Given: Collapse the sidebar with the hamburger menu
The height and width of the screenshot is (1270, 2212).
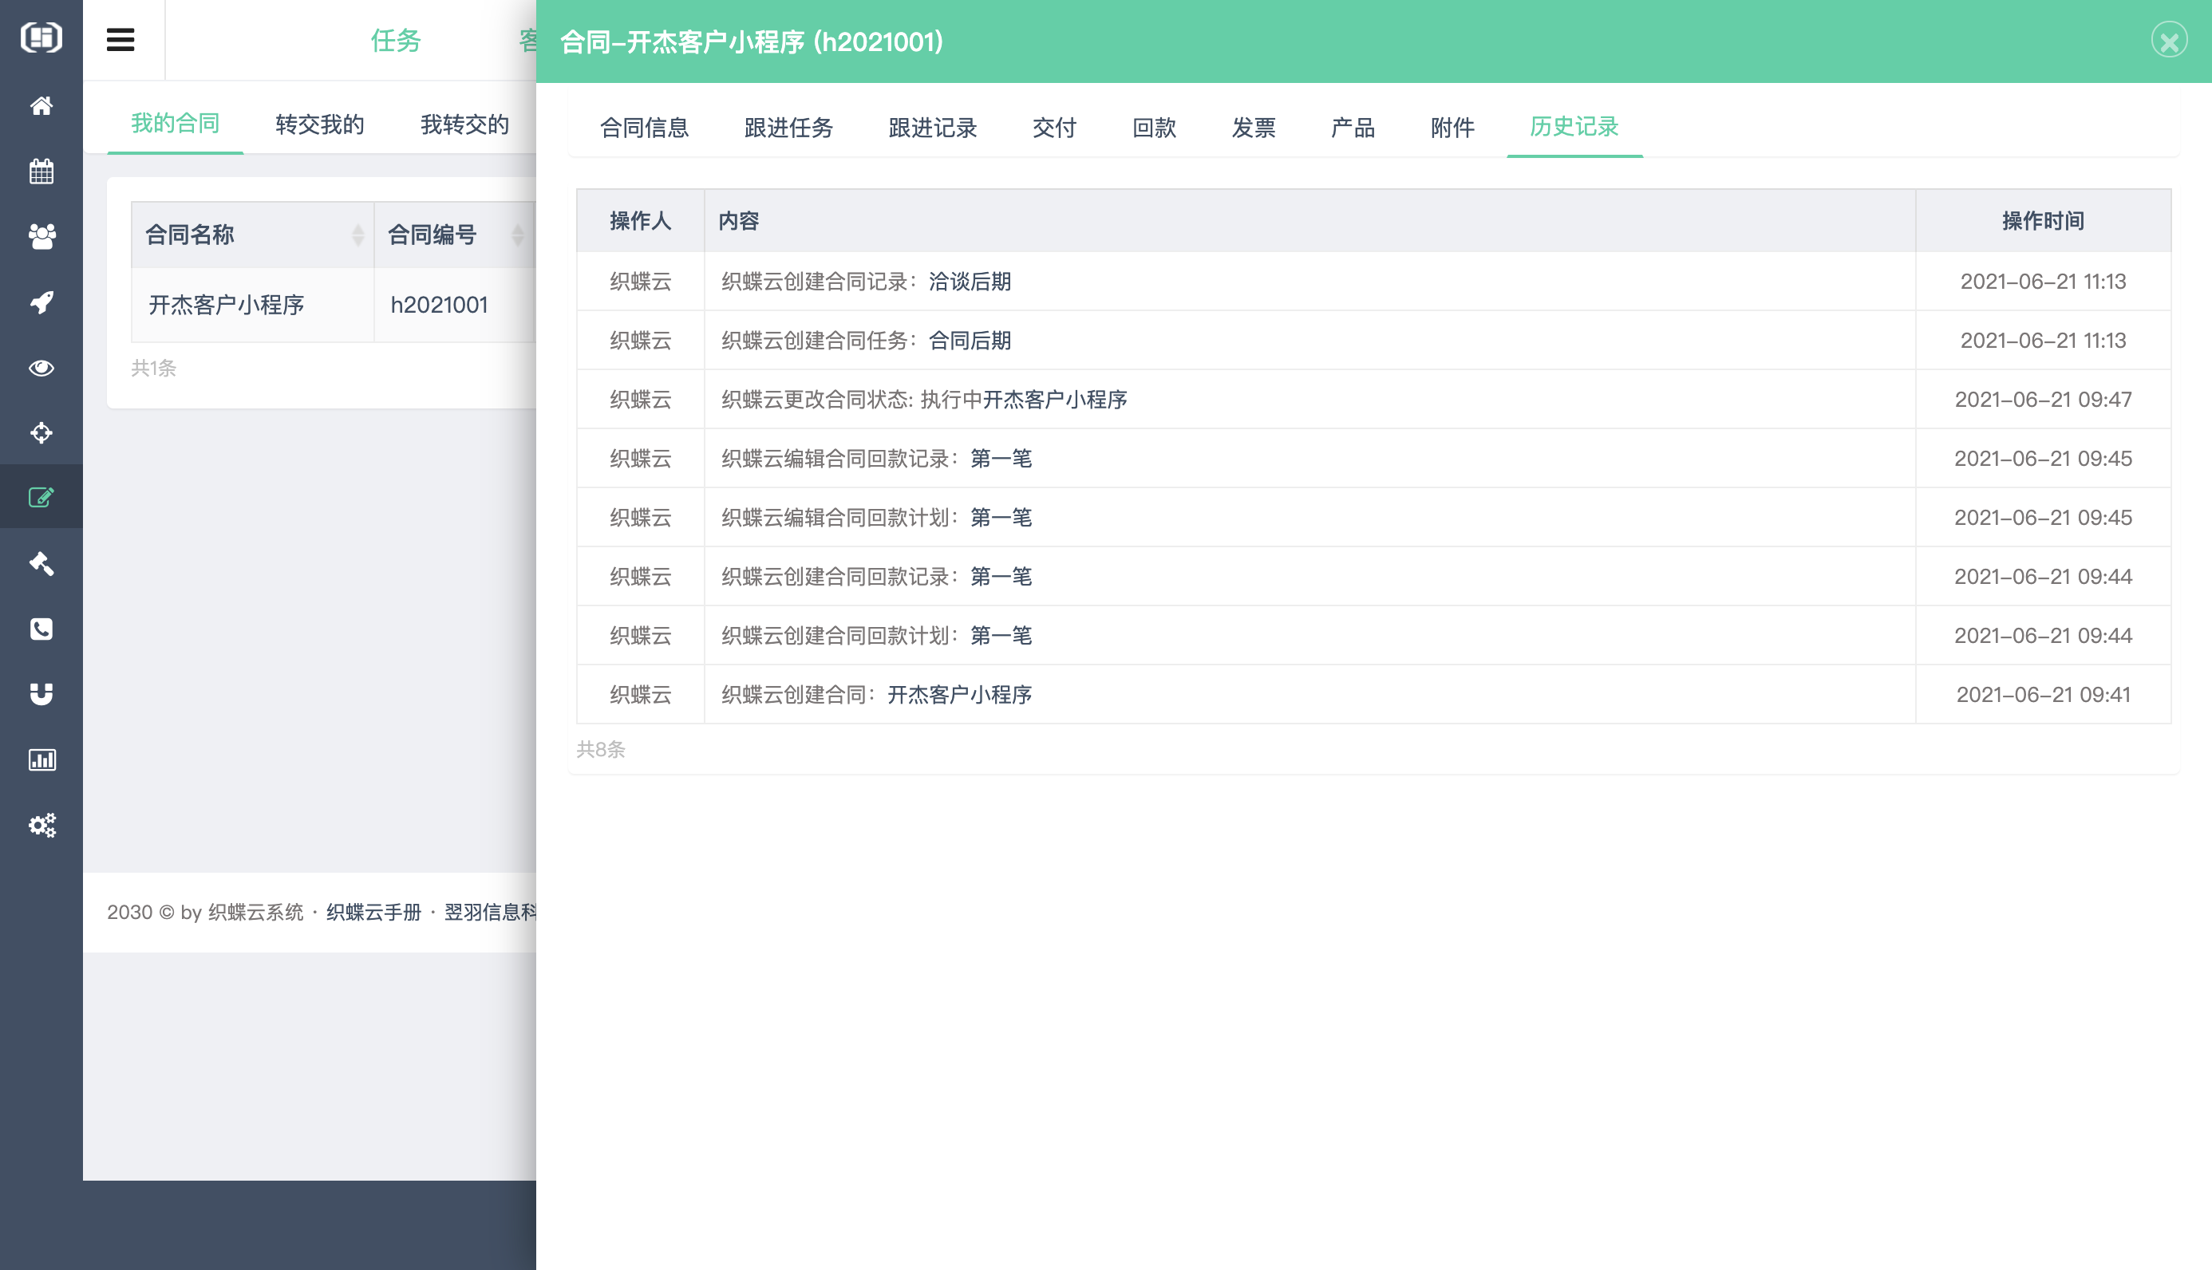Looking at the screenshot, I should 121,39.
